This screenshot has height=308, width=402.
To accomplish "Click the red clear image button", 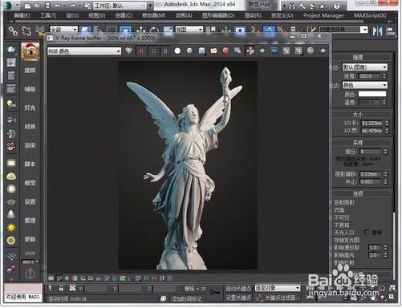I will (x=225, y=51).
